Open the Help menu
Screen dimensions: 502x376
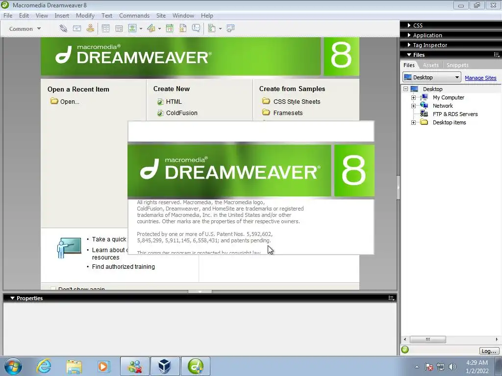[207, 15]
